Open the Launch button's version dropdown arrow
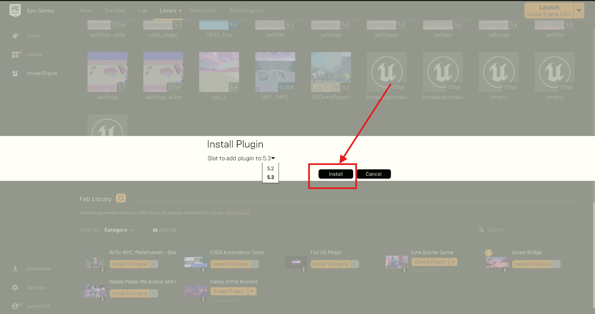The image size is (595, 314). [x=579, y=11]
